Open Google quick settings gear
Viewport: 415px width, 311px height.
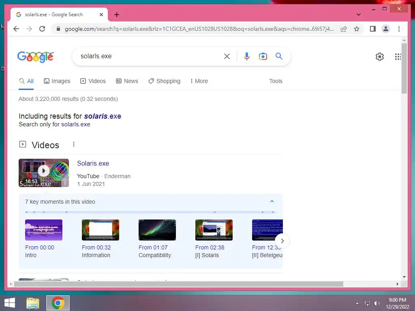click(379, 57)
